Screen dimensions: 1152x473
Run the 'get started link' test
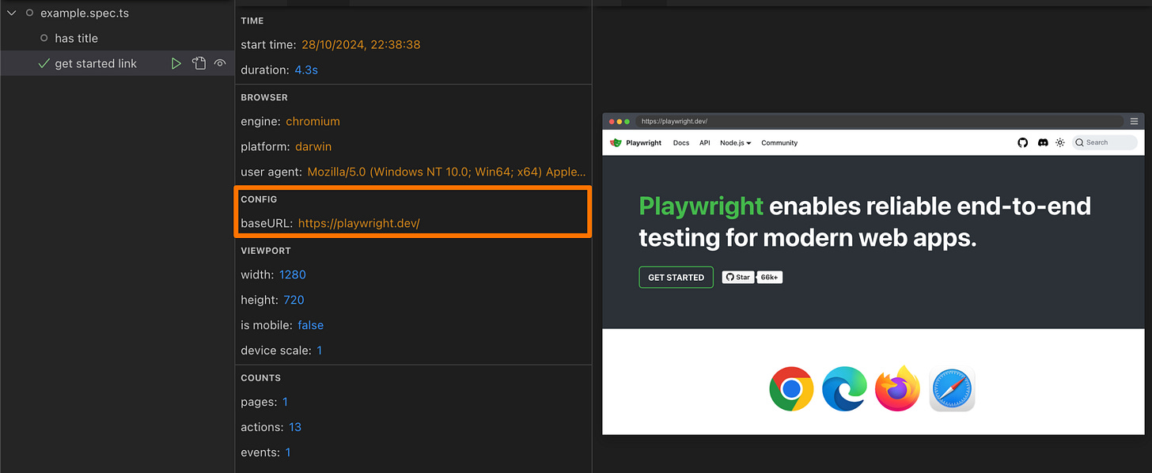coord(176,63)
